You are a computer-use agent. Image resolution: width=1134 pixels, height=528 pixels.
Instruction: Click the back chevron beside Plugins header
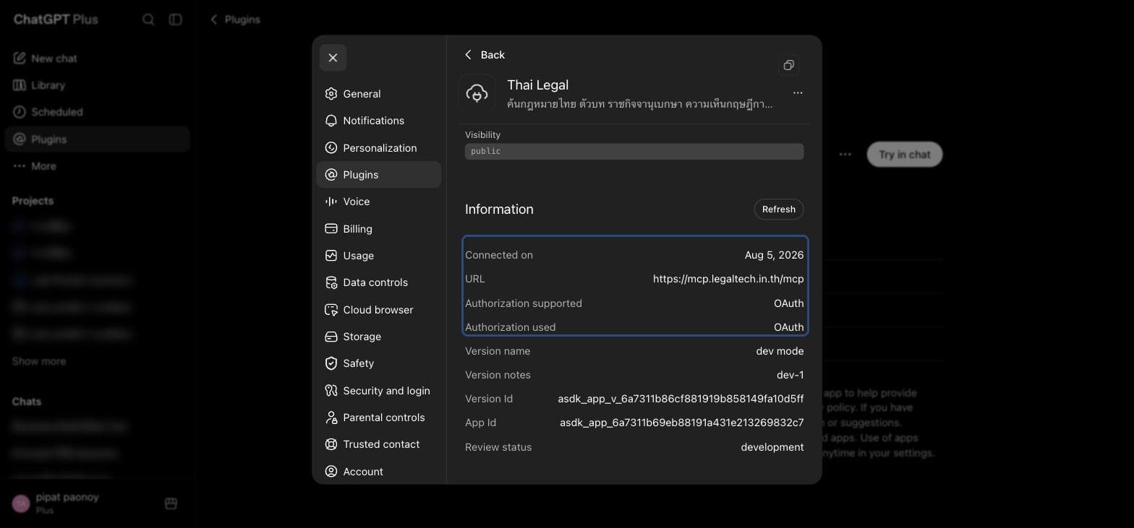tap(213, 20)
